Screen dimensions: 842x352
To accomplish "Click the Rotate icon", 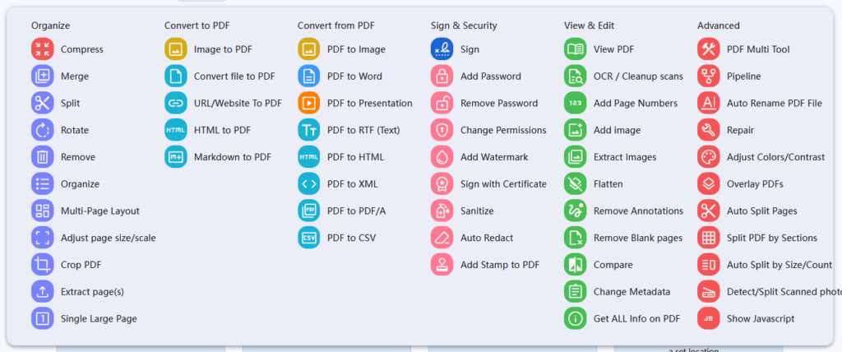I will click(42, 130).
